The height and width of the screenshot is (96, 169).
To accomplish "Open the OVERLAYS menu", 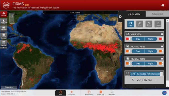I will [101, 93].
